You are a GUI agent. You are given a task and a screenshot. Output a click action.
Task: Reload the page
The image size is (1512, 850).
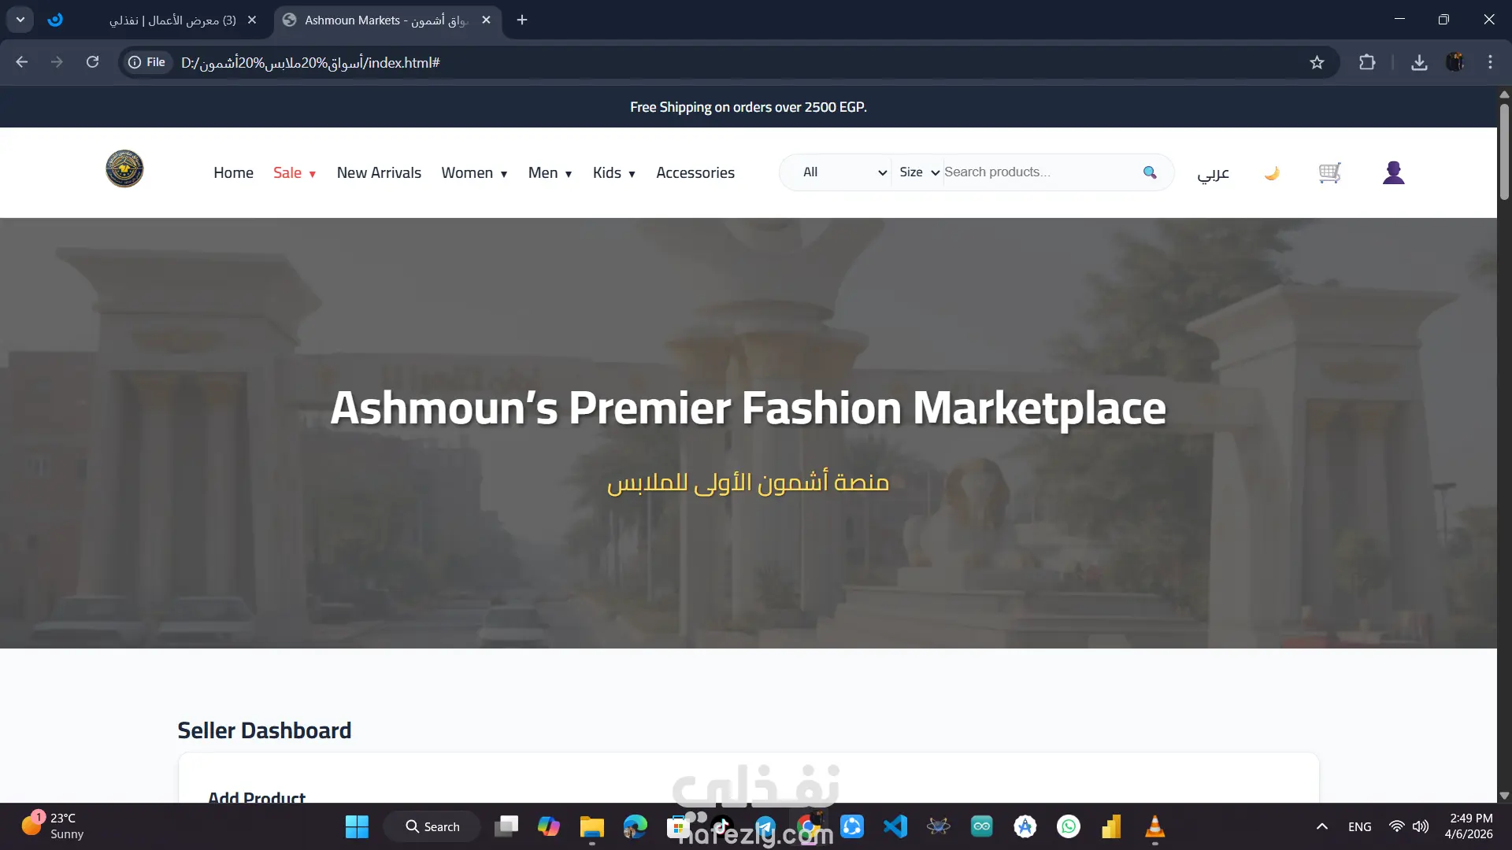click(x=92, y=62)
